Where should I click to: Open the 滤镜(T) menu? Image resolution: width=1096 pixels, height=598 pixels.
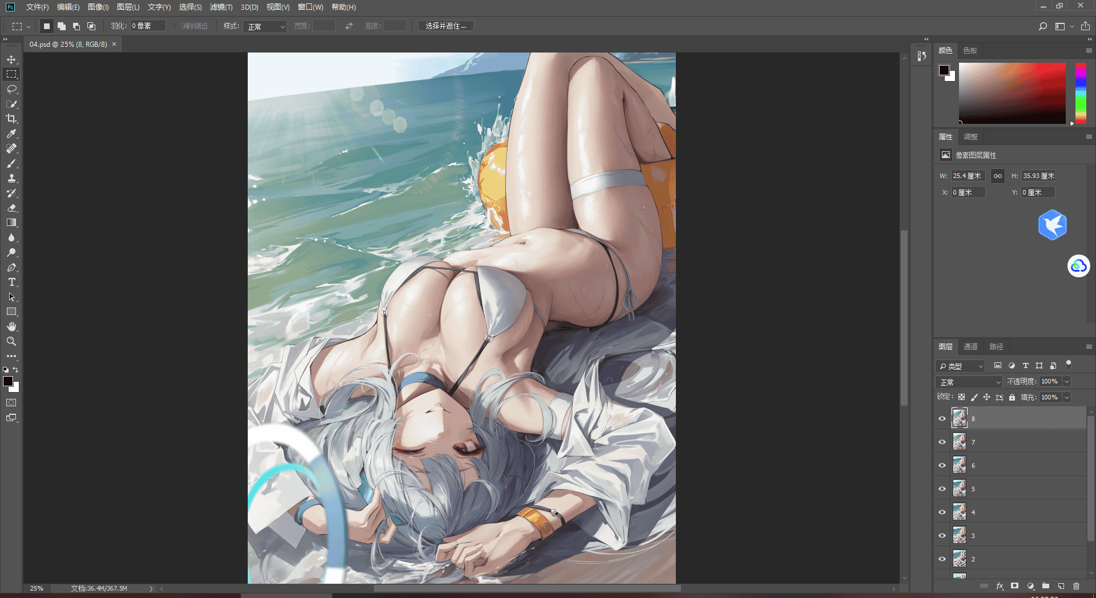pyautogui.click(x=221, y=7)
